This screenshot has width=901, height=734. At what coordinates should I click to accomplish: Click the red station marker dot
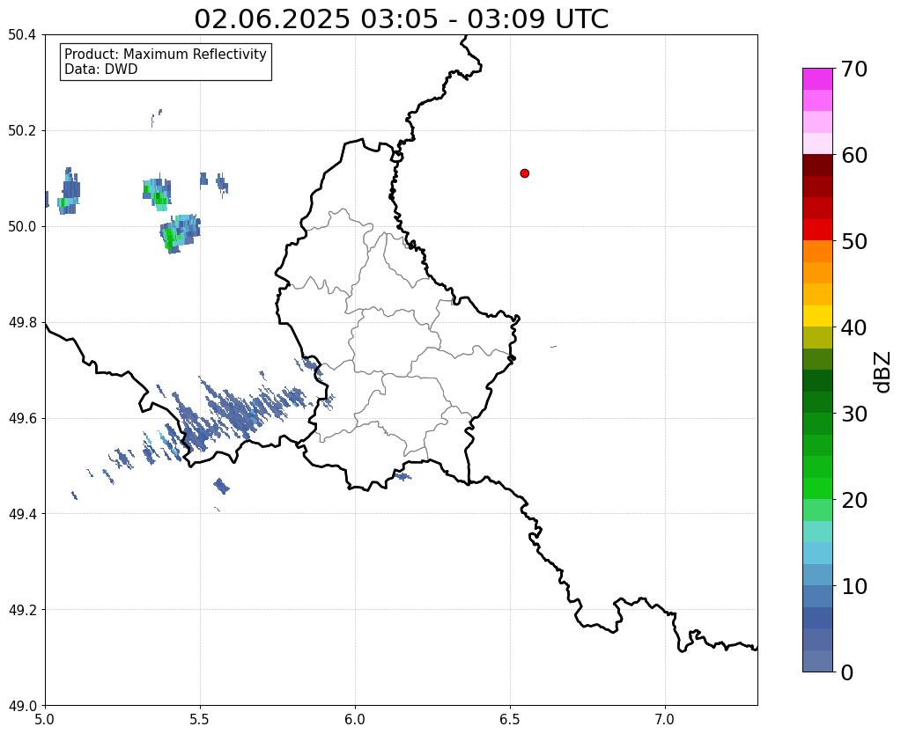pos(525,172)
